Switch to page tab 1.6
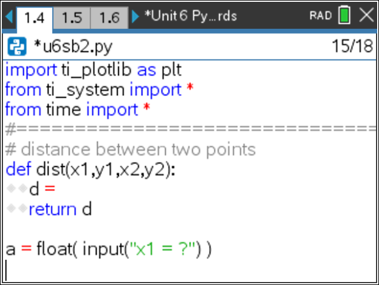 [109, 18]
